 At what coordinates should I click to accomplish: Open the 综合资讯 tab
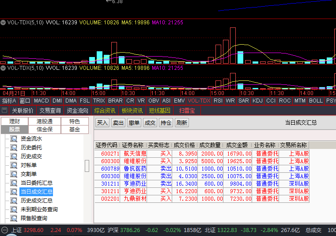pyautogui.click(x=105, y=110)
